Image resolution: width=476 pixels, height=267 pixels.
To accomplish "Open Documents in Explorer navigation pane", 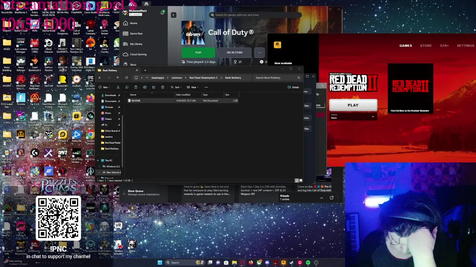I will [x=110, y=101].
